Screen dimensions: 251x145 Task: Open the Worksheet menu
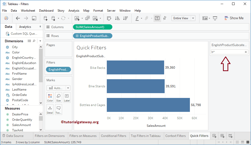pyautogui.click(x=28, y=11)
